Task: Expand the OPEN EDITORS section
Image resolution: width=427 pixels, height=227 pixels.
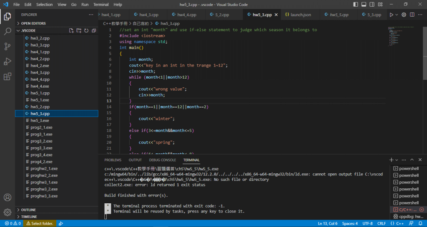Action: pyautogui.click(x=33, y=23)
